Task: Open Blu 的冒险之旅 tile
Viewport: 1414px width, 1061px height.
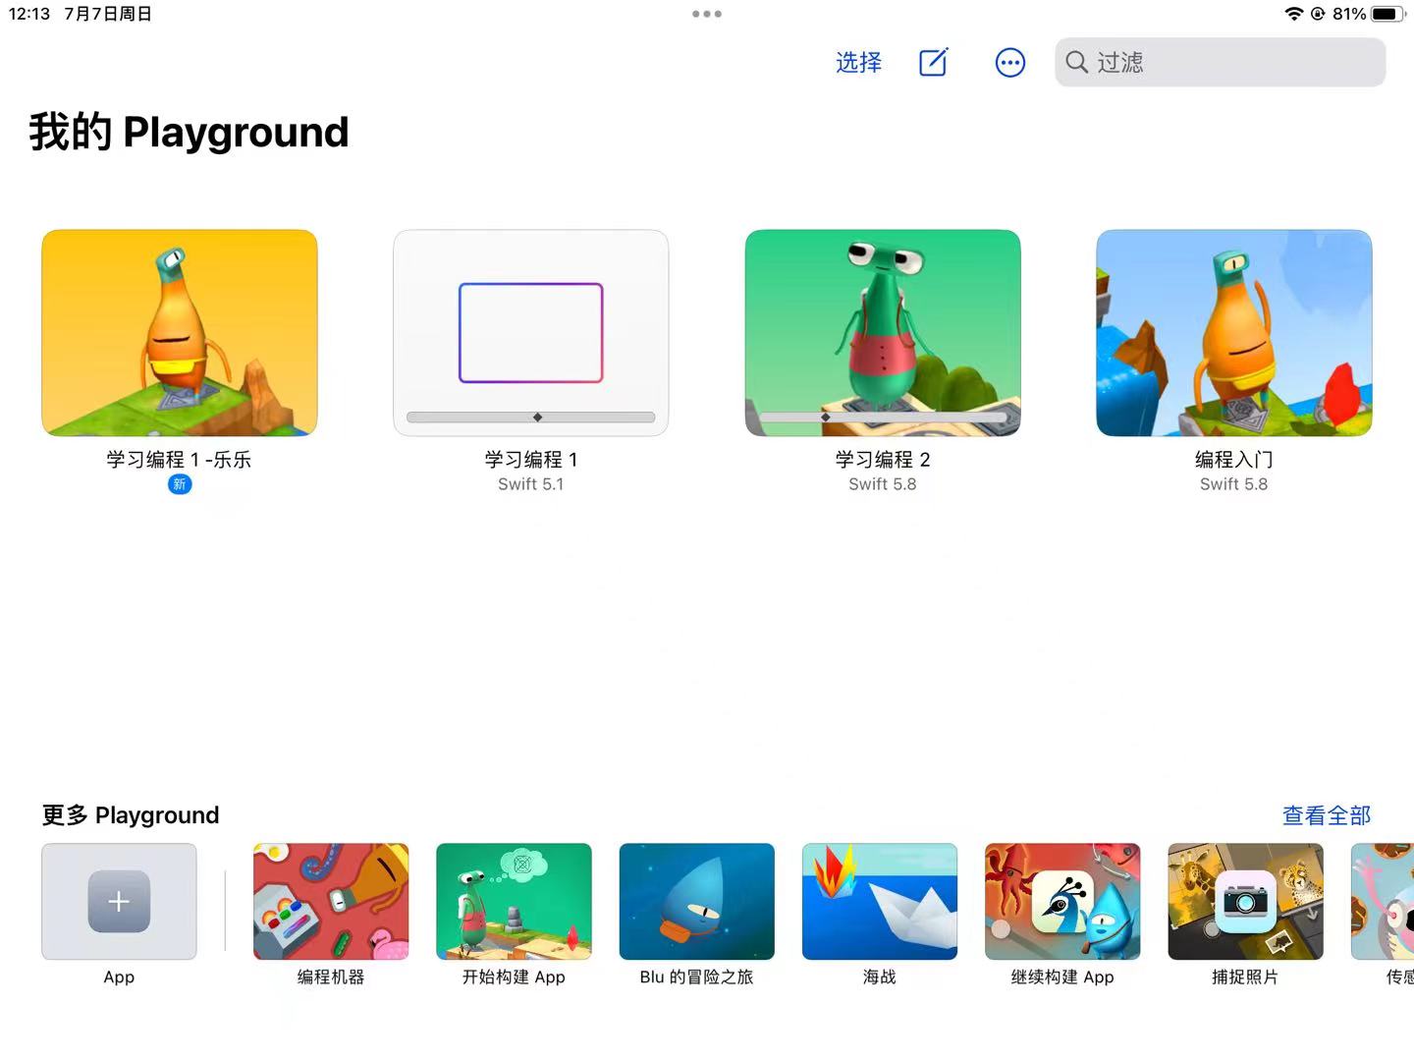Action: click(x=696, y=901)
